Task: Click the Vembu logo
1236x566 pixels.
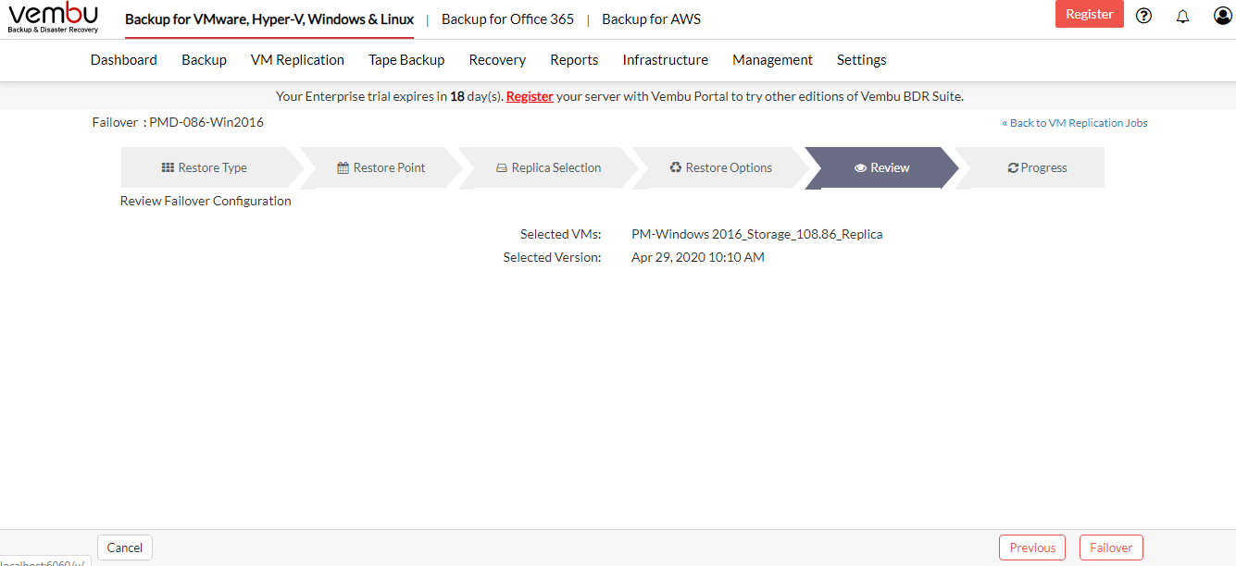Action: click(54, 18)
